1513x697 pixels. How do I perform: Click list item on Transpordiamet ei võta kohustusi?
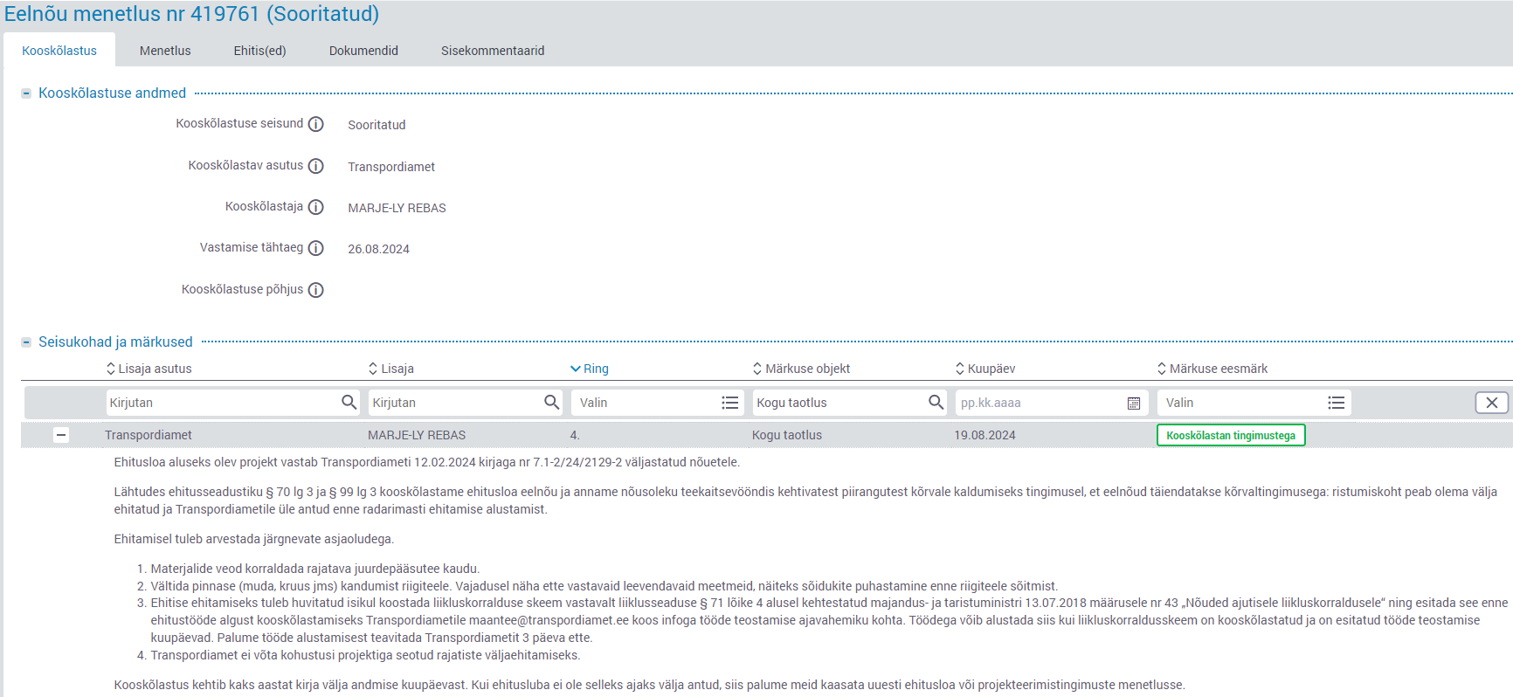tap(365, 655)
